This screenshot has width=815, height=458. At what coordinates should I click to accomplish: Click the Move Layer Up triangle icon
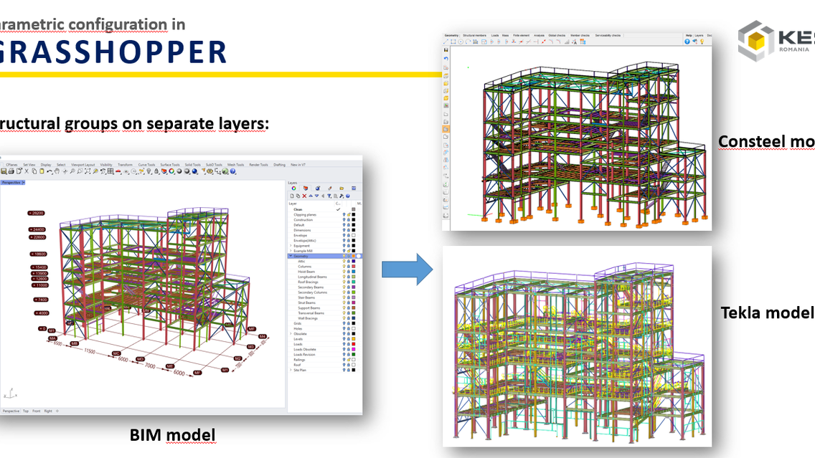[311, 196]
